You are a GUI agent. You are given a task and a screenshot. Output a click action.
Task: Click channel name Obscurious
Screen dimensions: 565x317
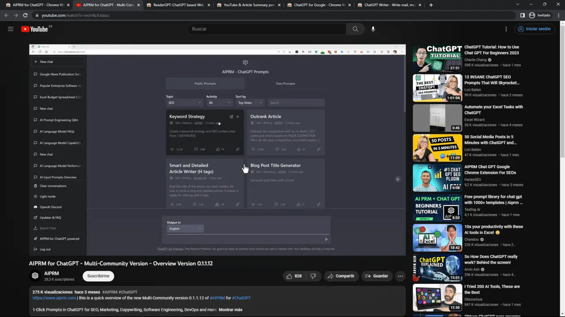474,299
